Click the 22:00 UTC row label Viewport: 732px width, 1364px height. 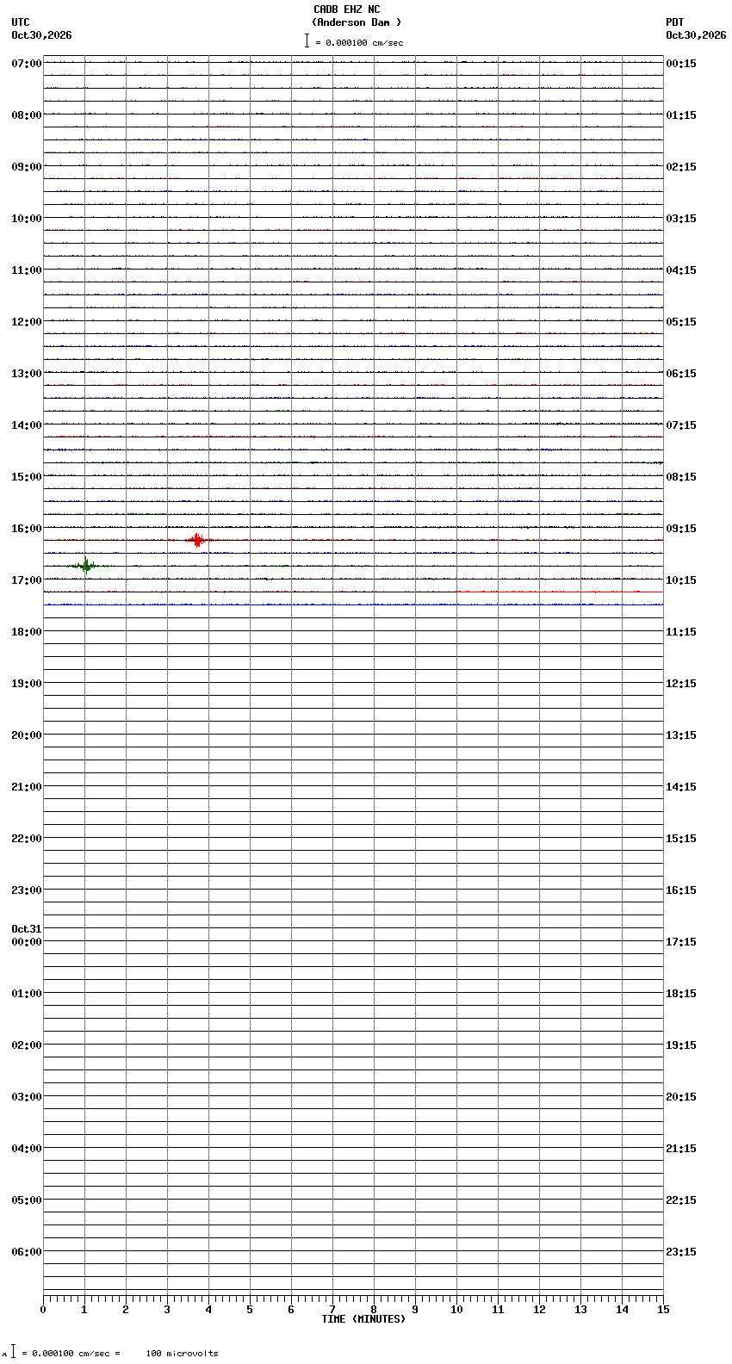27,839
